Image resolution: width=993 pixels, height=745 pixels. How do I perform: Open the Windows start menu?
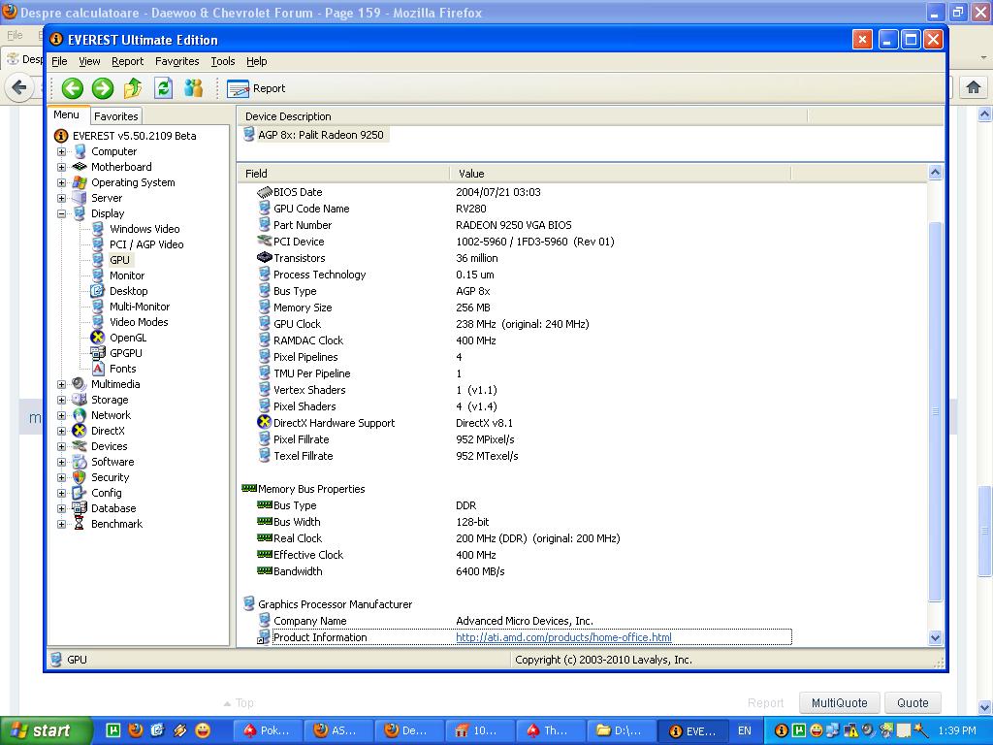coord(46,730)
